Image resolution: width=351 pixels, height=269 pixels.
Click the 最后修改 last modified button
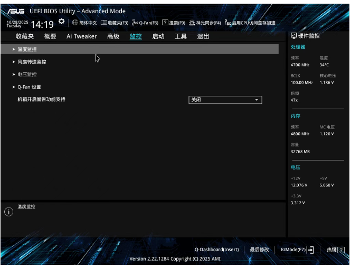(x=259, y=250)
